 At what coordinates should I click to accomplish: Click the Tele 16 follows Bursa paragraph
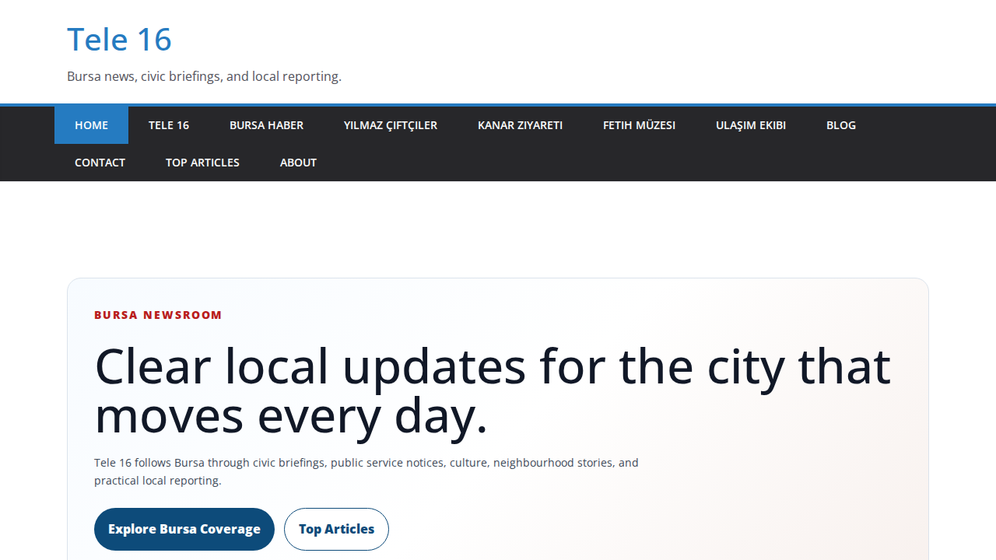pos(366,471)
